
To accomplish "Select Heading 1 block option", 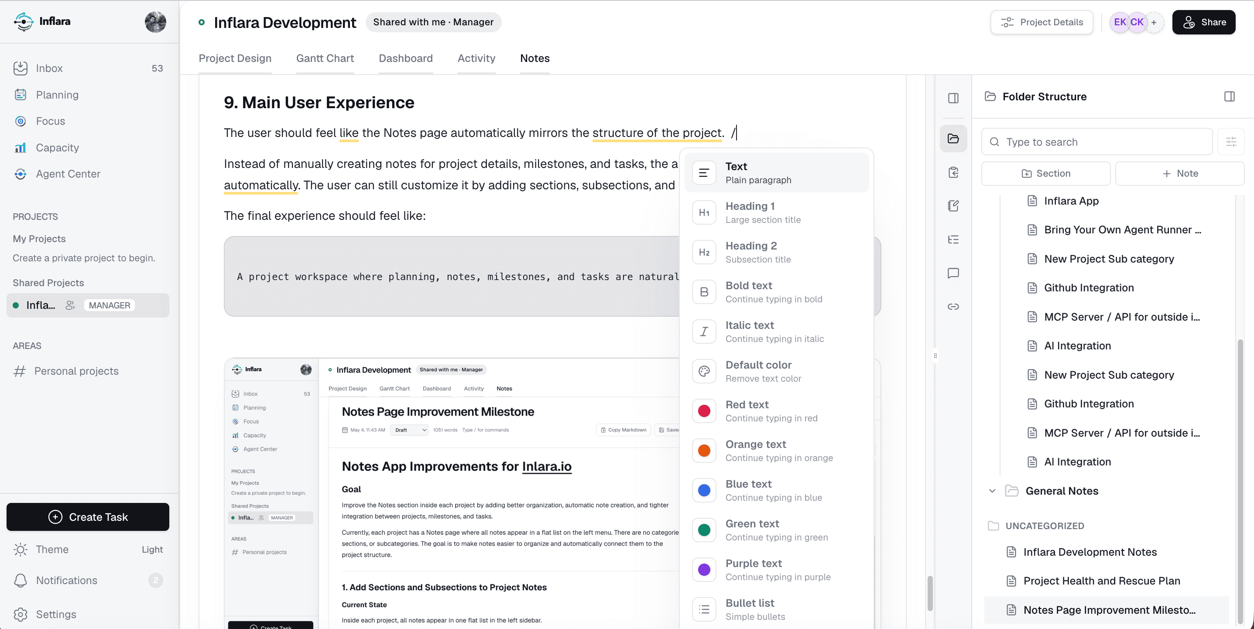I will click(777, 212).
